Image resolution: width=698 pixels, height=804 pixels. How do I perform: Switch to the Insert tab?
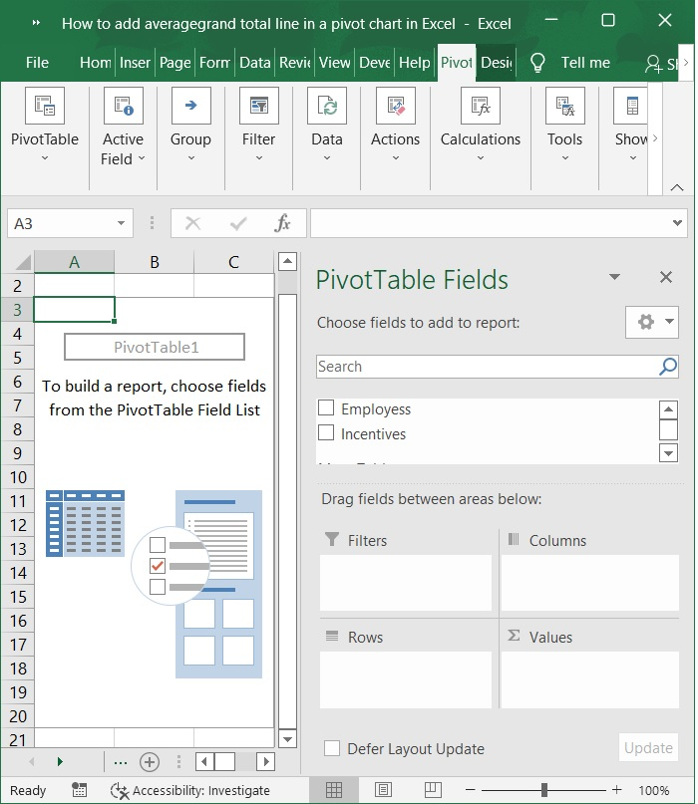(x=135, y=63)
